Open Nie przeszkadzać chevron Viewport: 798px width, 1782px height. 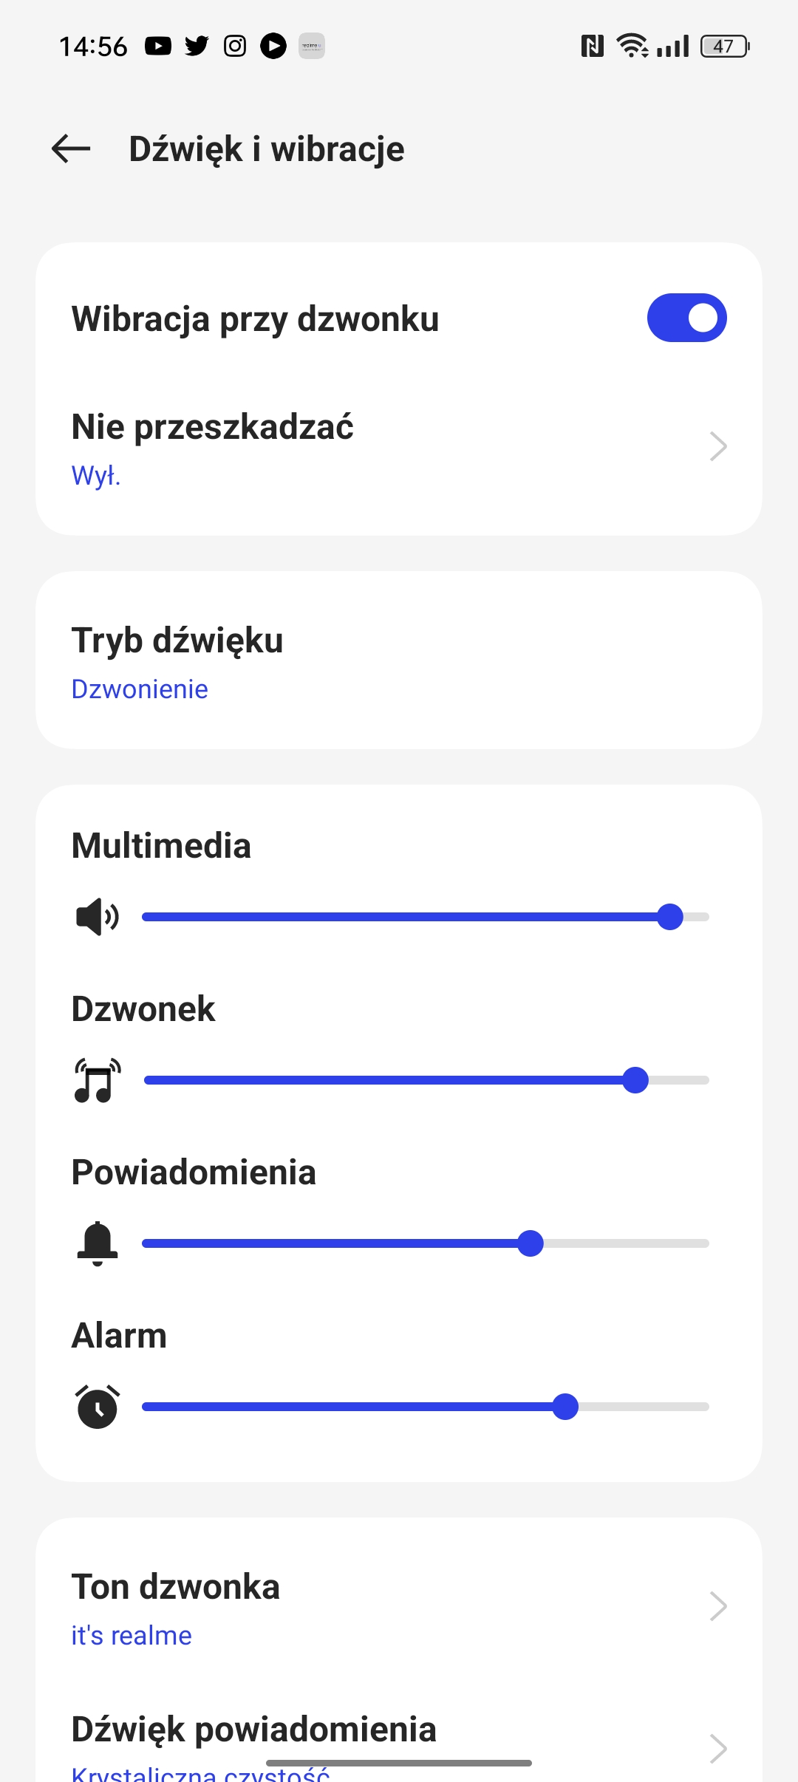[x=718, y=446]
